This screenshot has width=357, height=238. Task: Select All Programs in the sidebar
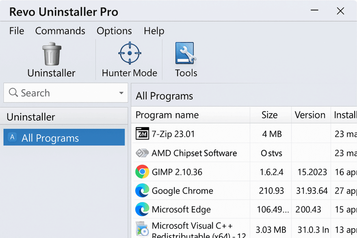point(64,137)
